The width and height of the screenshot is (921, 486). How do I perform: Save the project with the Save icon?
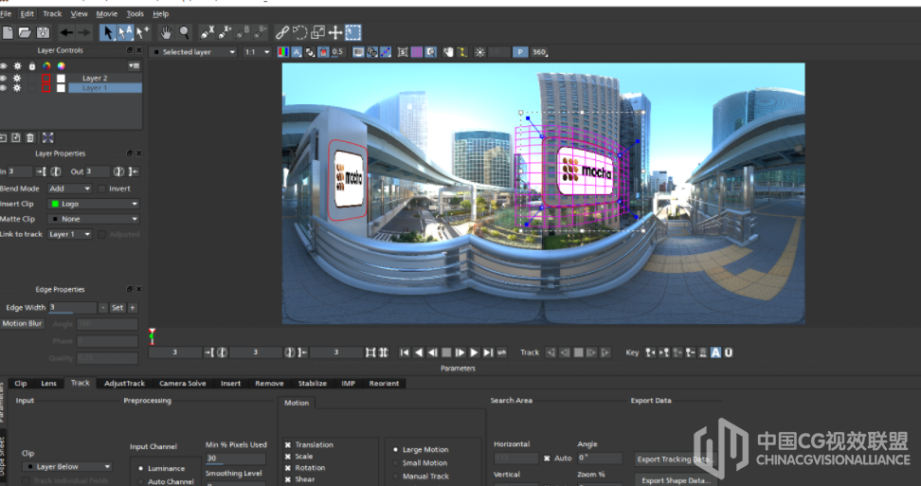click(43, 33)
